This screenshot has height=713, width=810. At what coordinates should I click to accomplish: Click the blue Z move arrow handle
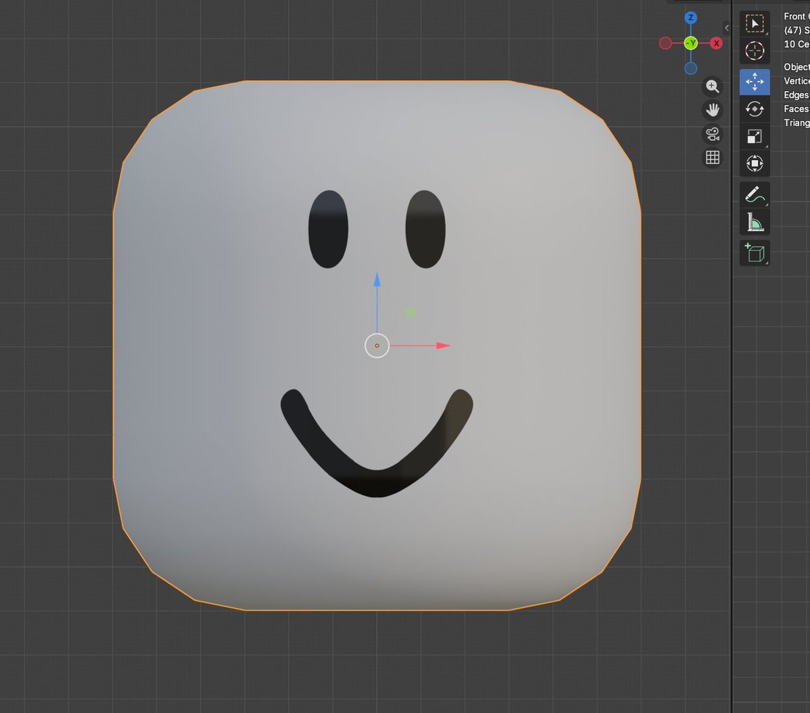(377, 279)
